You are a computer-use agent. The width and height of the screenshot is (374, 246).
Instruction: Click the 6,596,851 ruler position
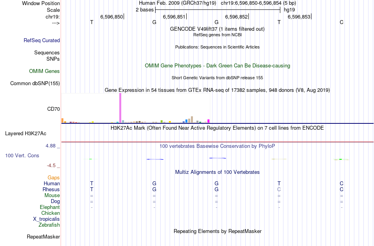[174, 17]
